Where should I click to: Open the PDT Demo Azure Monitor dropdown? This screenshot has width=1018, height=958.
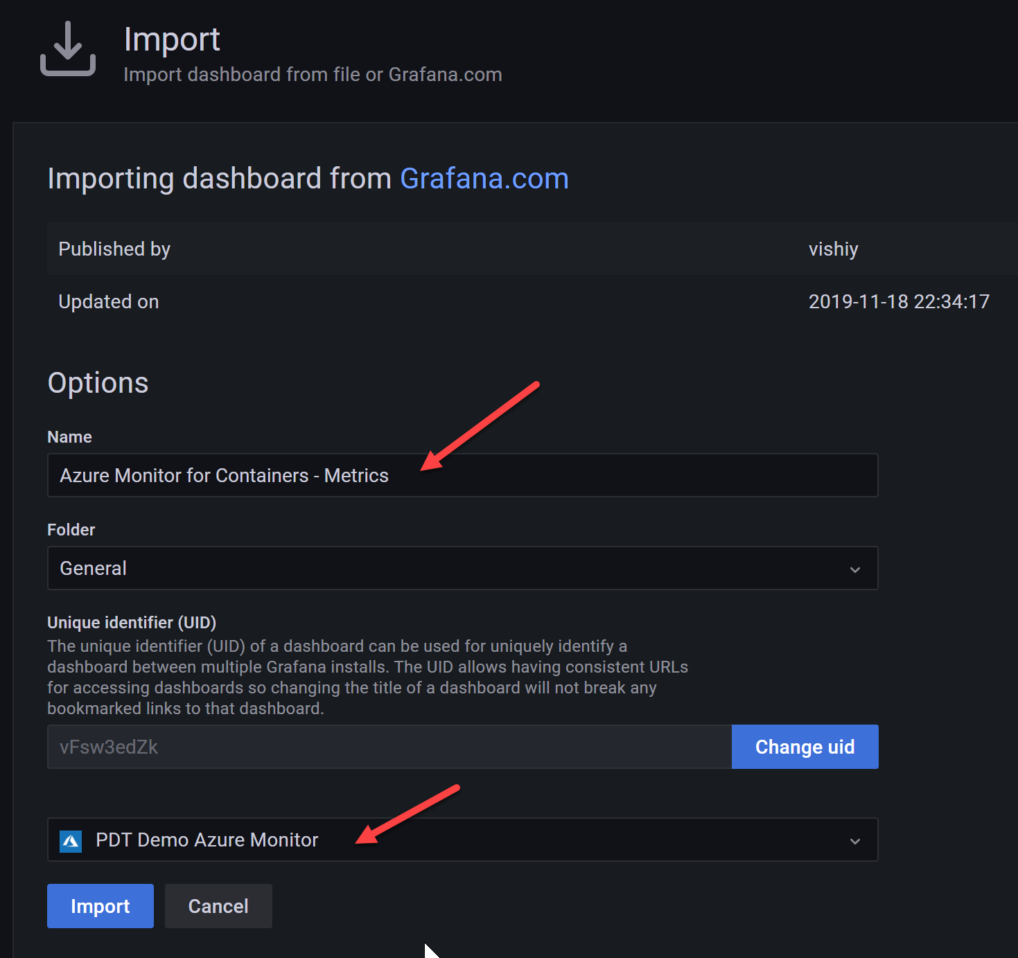[x=462, y=840]
